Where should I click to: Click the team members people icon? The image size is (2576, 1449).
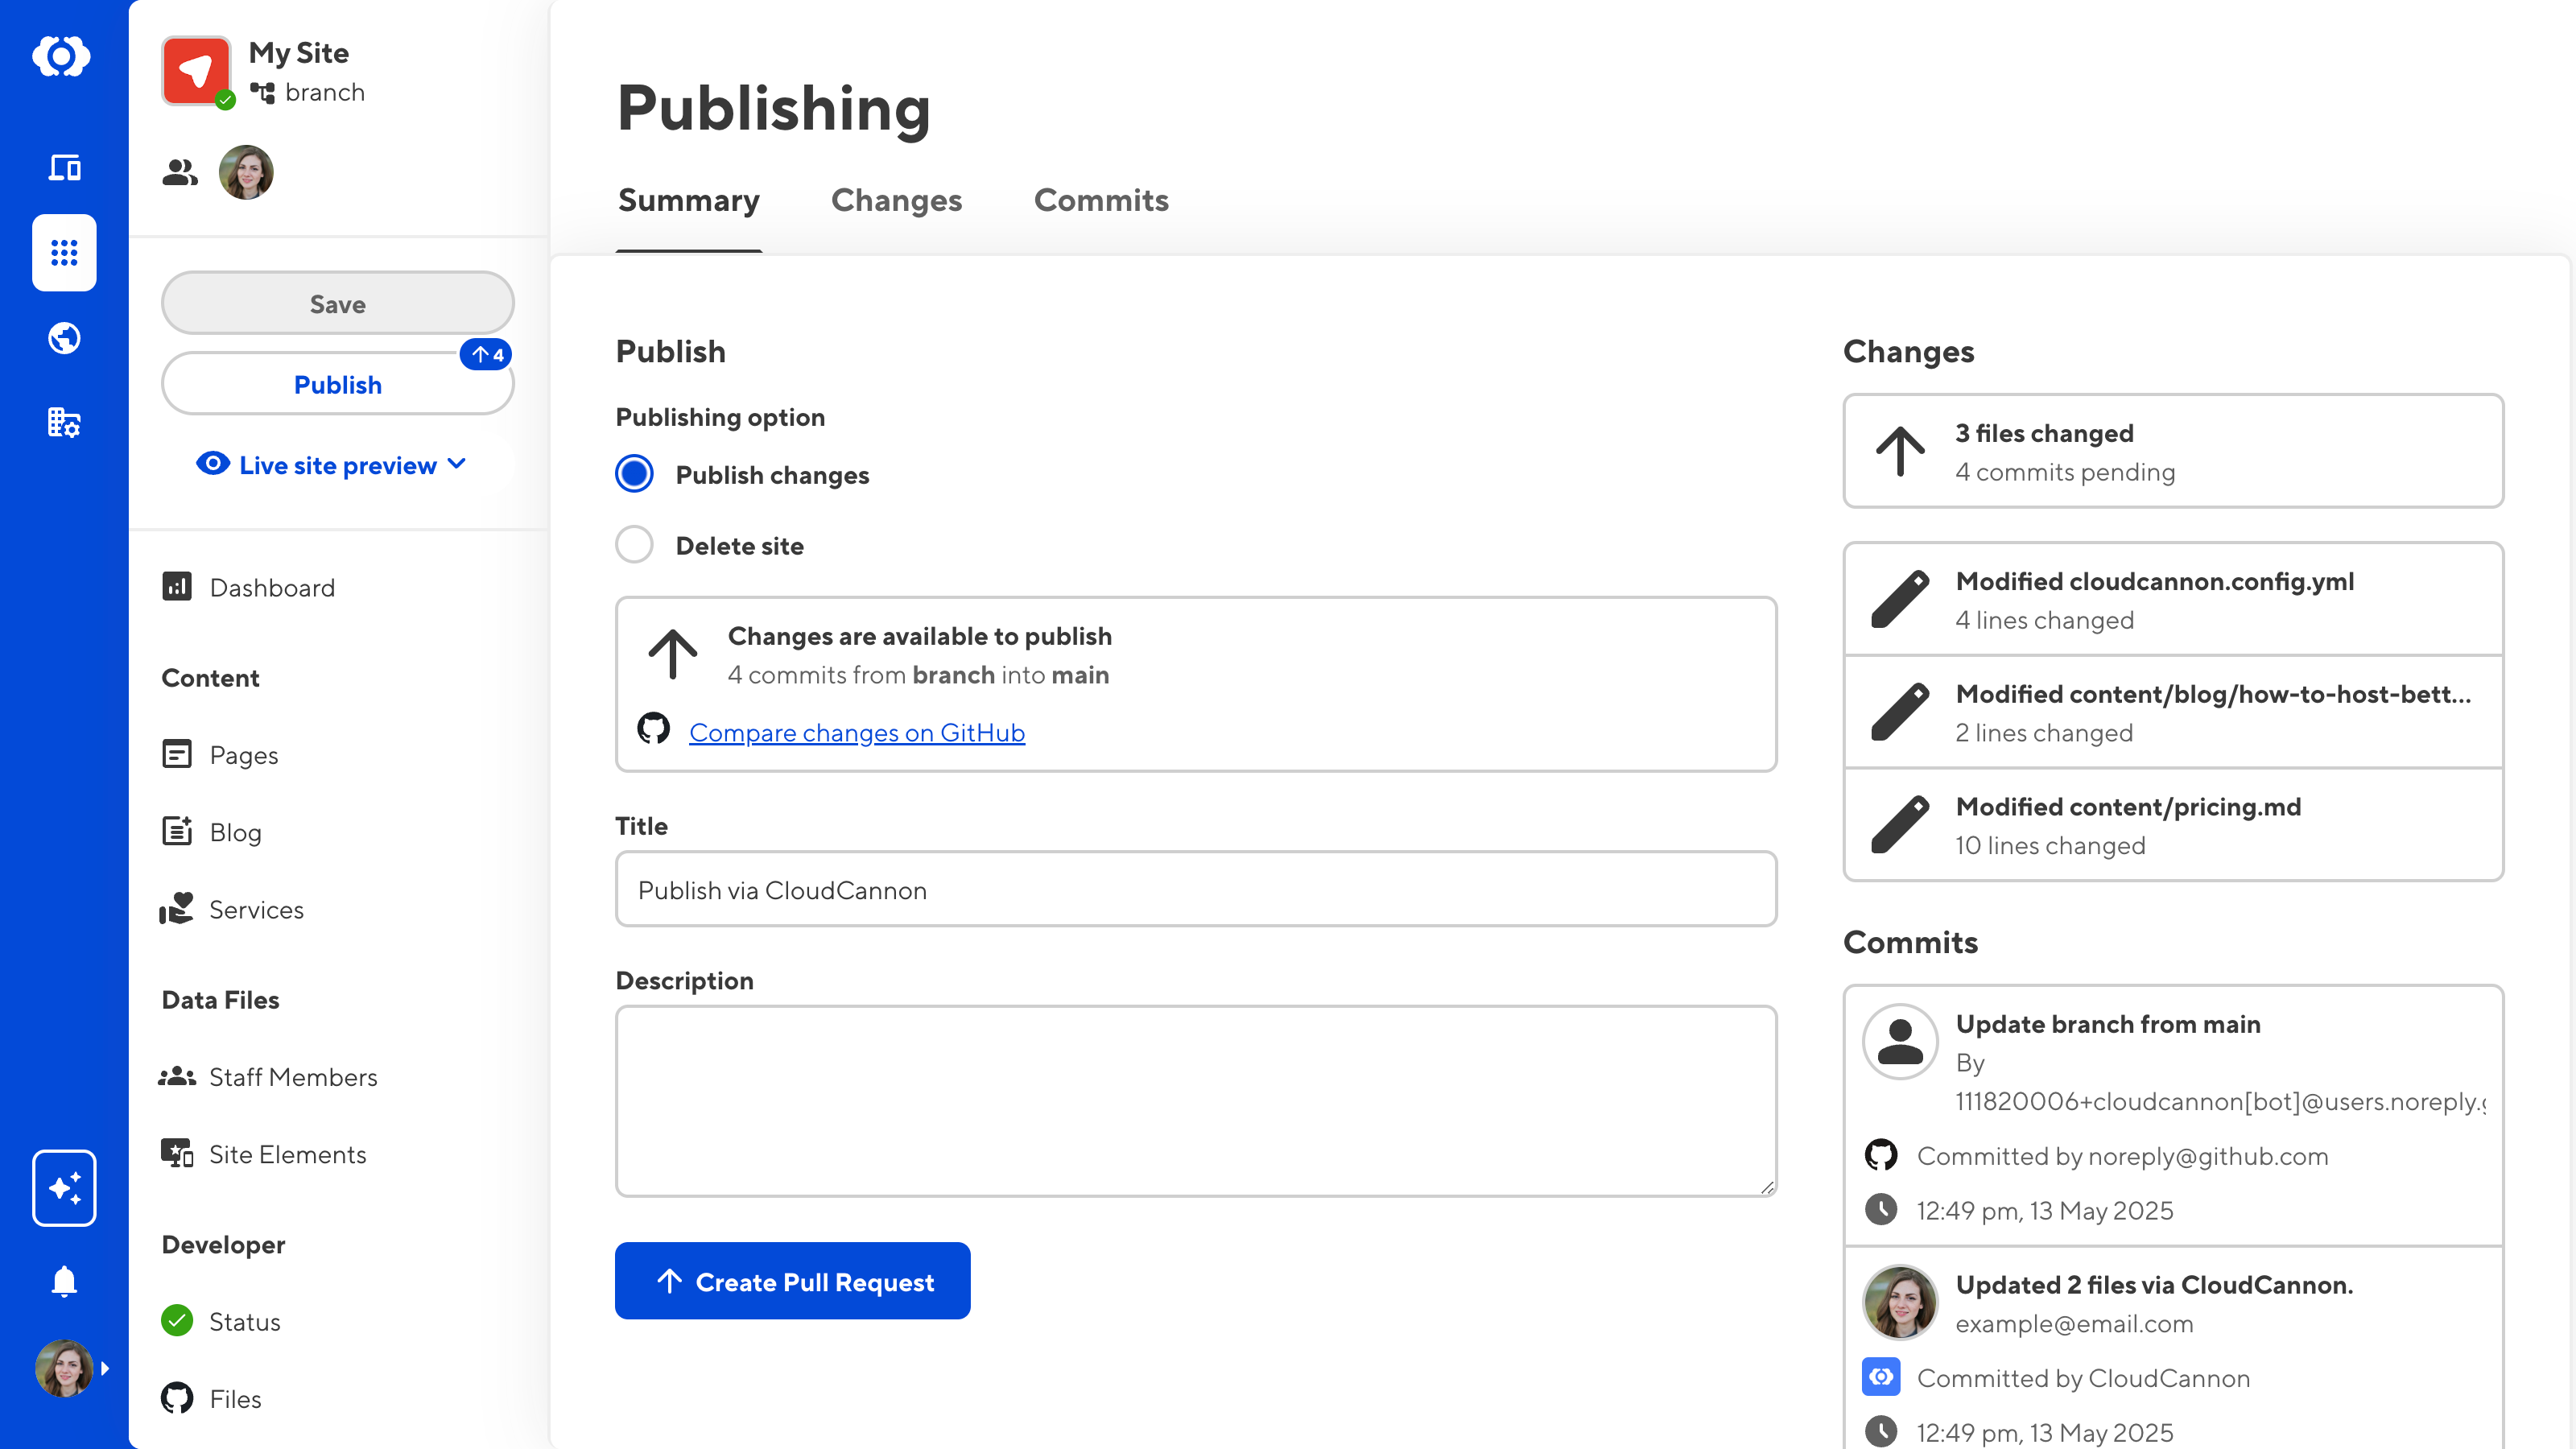pos(180,173)
